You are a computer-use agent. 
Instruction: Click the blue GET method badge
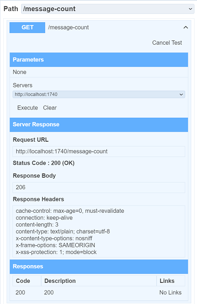coord(27,27)
